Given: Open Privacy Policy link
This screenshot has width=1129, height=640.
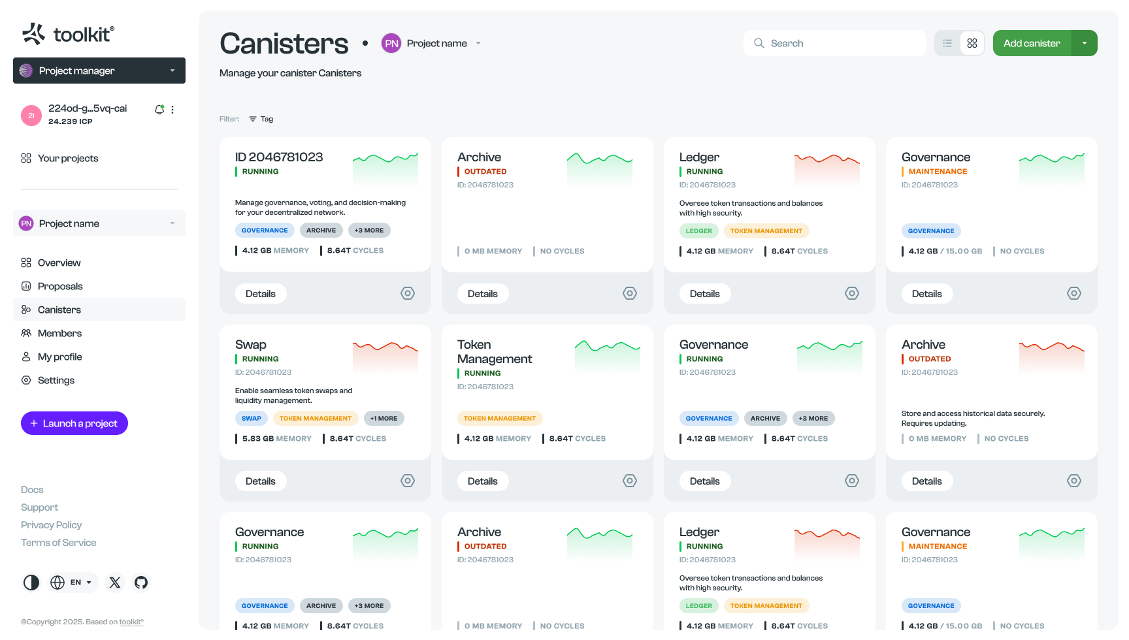Looking at the screenshot, I should click(x=51, y=525).
